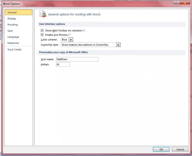Click the User name text field

coord(77,59)
